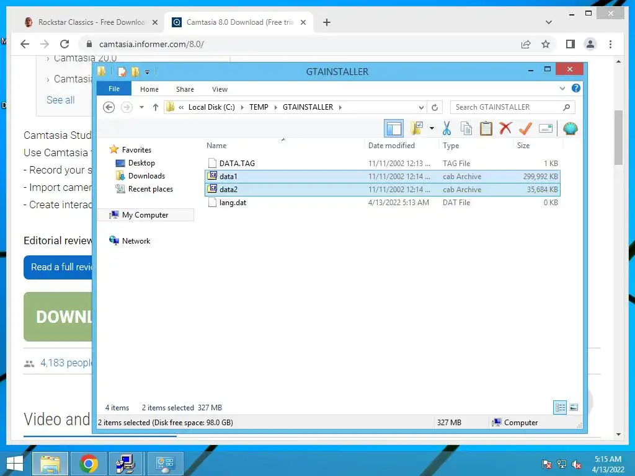Go forward in Explorer navigation

click(x=127, y=107)
